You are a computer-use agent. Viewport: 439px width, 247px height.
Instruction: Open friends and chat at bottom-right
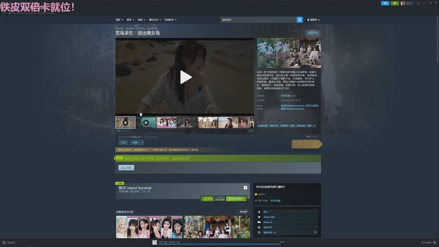point(429,243)
